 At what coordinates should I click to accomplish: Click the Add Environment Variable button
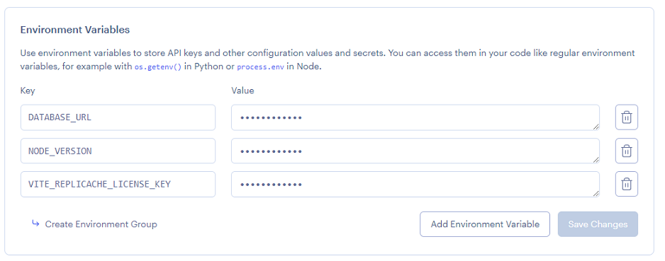click(485, 224)
